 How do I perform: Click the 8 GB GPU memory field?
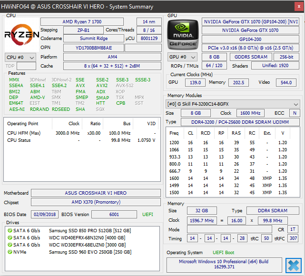click(214, 57)
